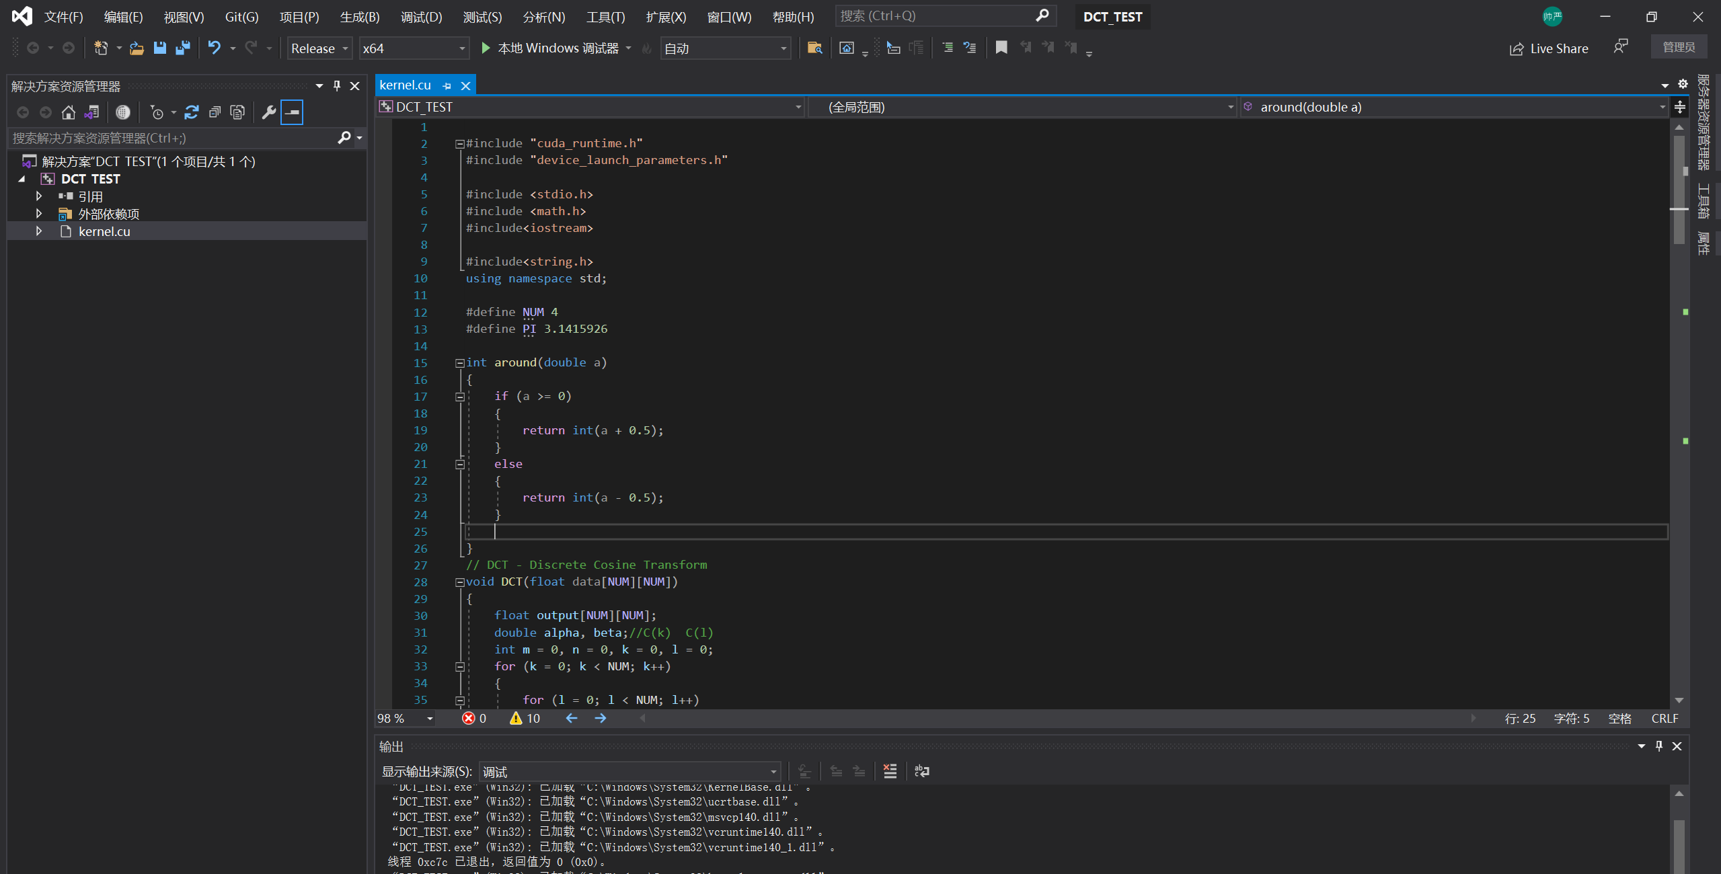Collapse the DCT TEST project node
Screen dimensions: 1721x874
pos(22,179)
